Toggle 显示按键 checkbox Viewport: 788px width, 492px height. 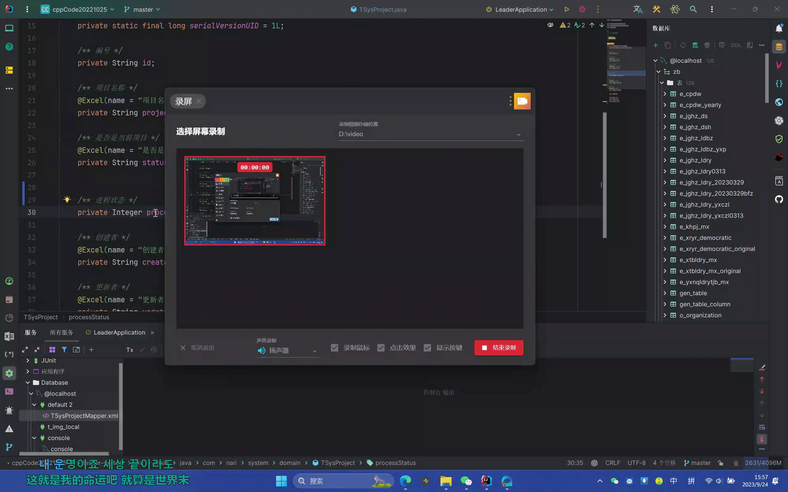[427, 348]
